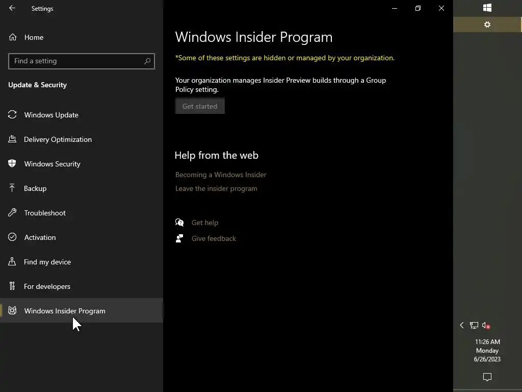Image resolution: width=522 pixels, height=392 pixels.
Task: Select Windows Update in sidebar
Action: pos(82,115)
